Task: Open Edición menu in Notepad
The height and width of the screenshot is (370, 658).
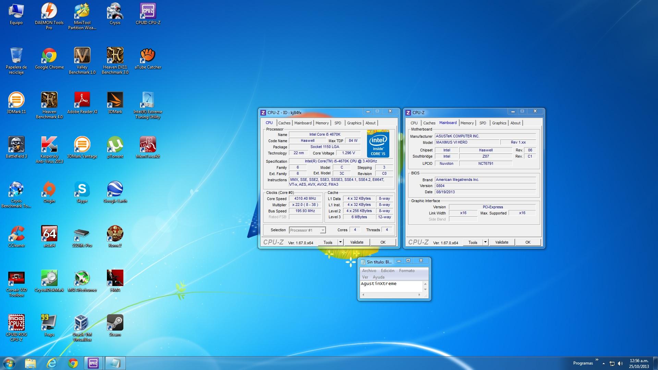Action: point(388,271)
